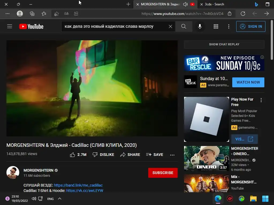Viewport: 274px width, 205px height.
Task: Open Bing chat sidebar icon
Action: [256, 4]
